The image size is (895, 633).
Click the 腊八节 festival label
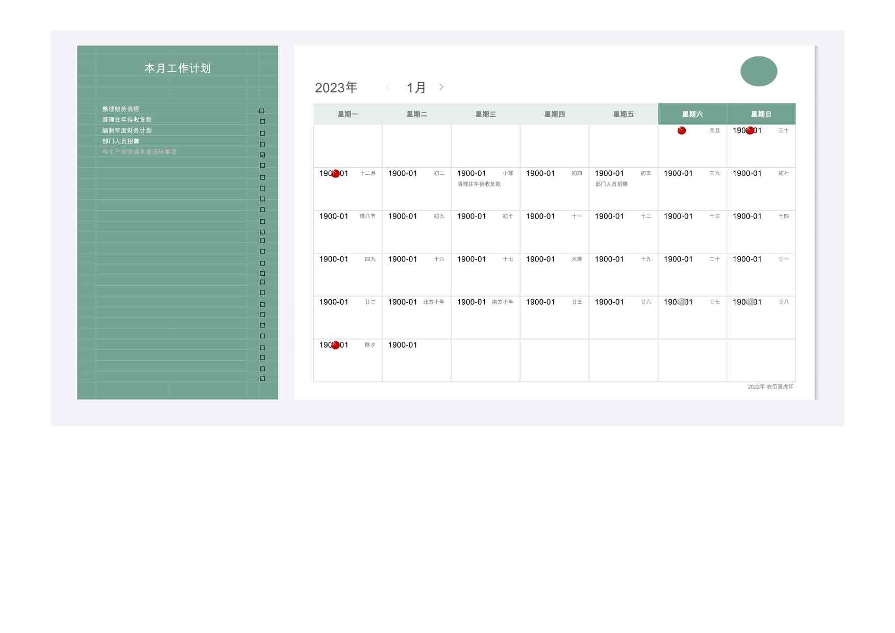coord(367,216)
